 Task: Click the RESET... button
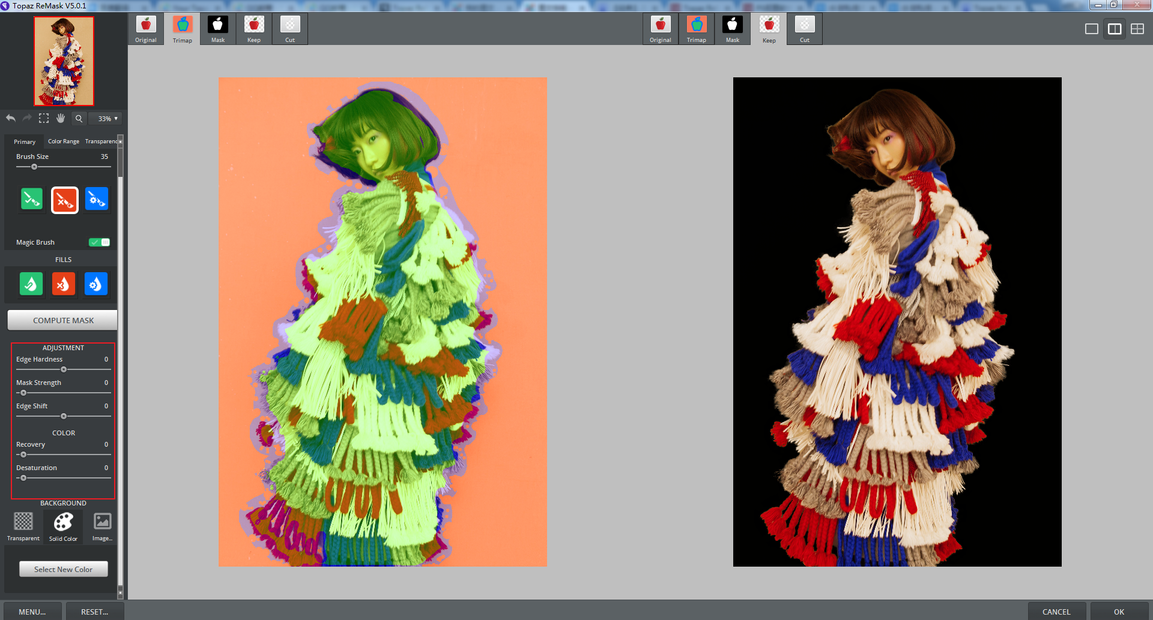pos(95,612)
